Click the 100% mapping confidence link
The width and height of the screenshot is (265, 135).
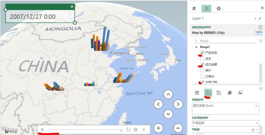[259, 32]
